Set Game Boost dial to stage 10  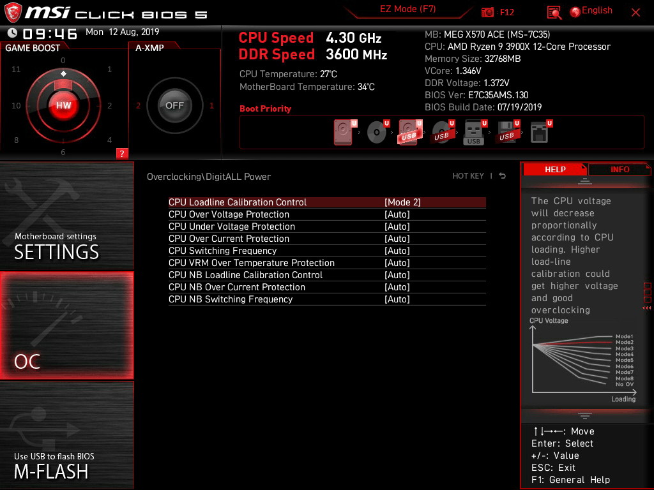(x=16, y=106)
